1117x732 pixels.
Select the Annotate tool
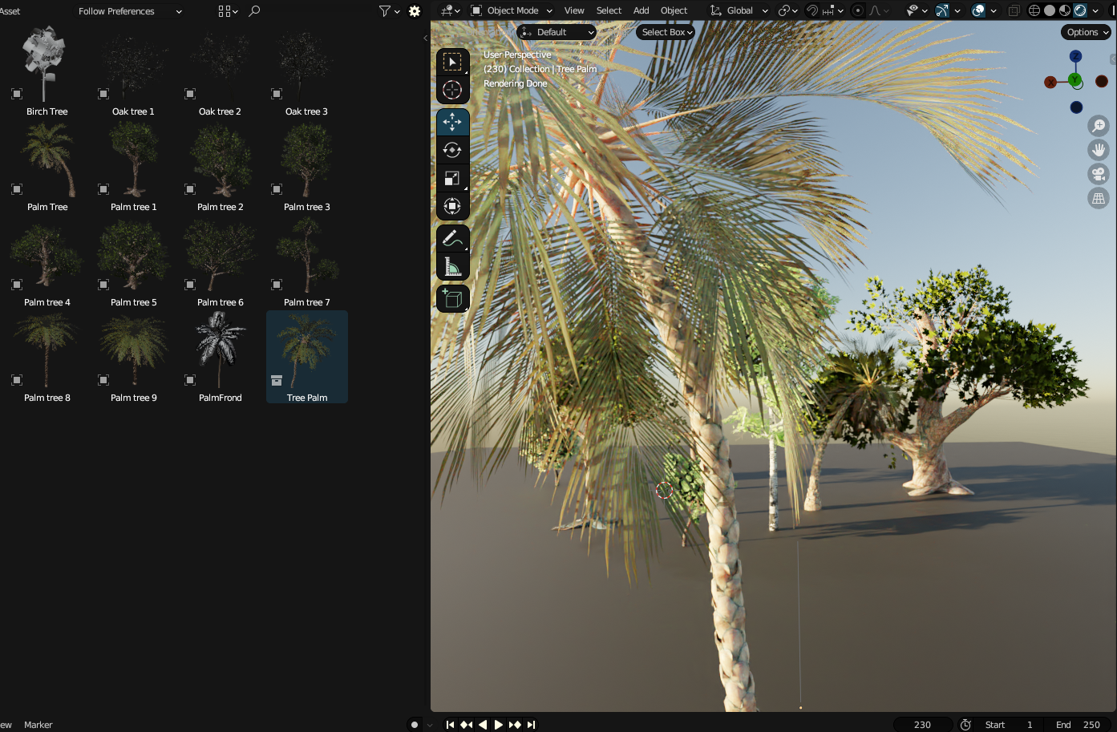[453, 237]
